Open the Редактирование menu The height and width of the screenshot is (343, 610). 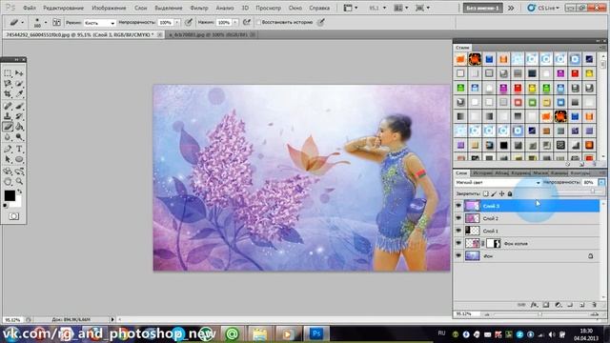coord(64,8)
